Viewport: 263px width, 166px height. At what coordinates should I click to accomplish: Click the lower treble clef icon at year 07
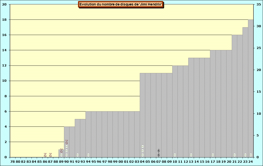[x=158, y=155]
